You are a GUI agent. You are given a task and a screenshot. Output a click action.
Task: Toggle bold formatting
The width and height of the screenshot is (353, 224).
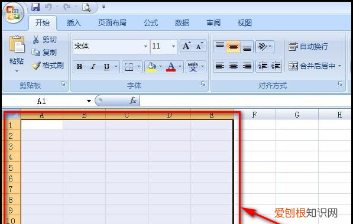(79, 67)
